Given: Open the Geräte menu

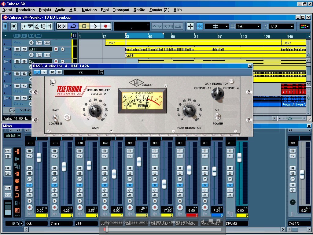Looking at the screenshot, I should pyautogui.click(x=139, y=10).
